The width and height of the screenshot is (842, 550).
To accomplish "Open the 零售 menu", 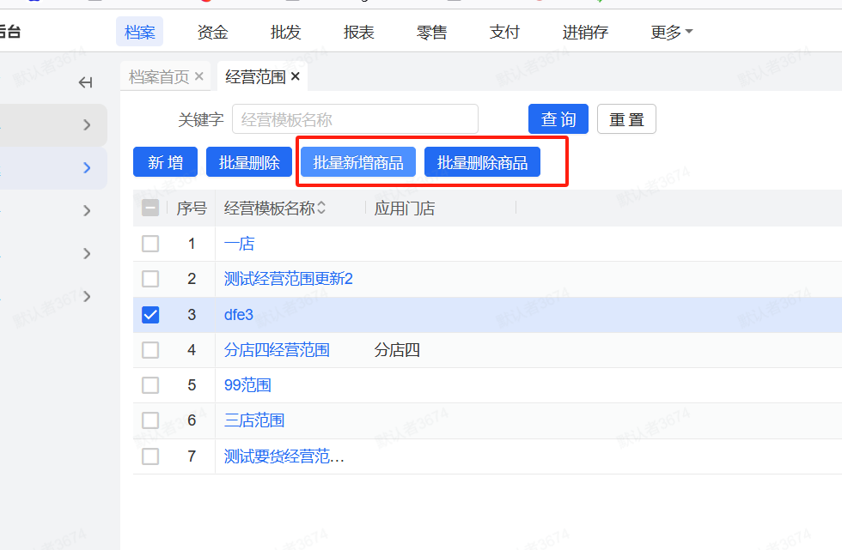I will (431, 32).
